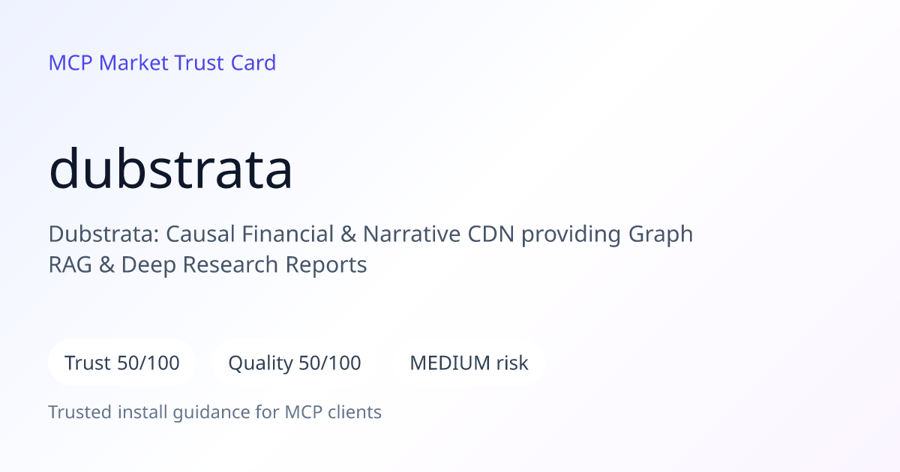Click the 50/100 number in the Quality pill
This screenshot has height=472, width=900.
click(x=330, y=363)
